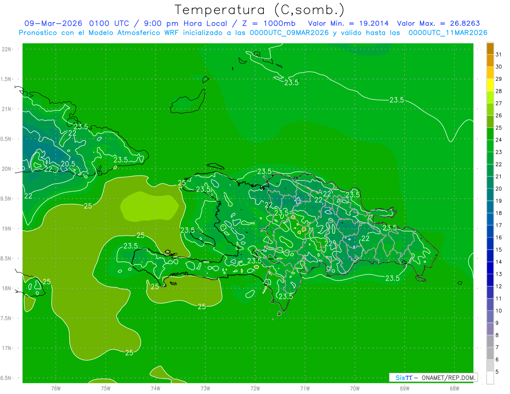Click the '71W' longitude axis label
The image size is (510, 394).
pos(305,388)
